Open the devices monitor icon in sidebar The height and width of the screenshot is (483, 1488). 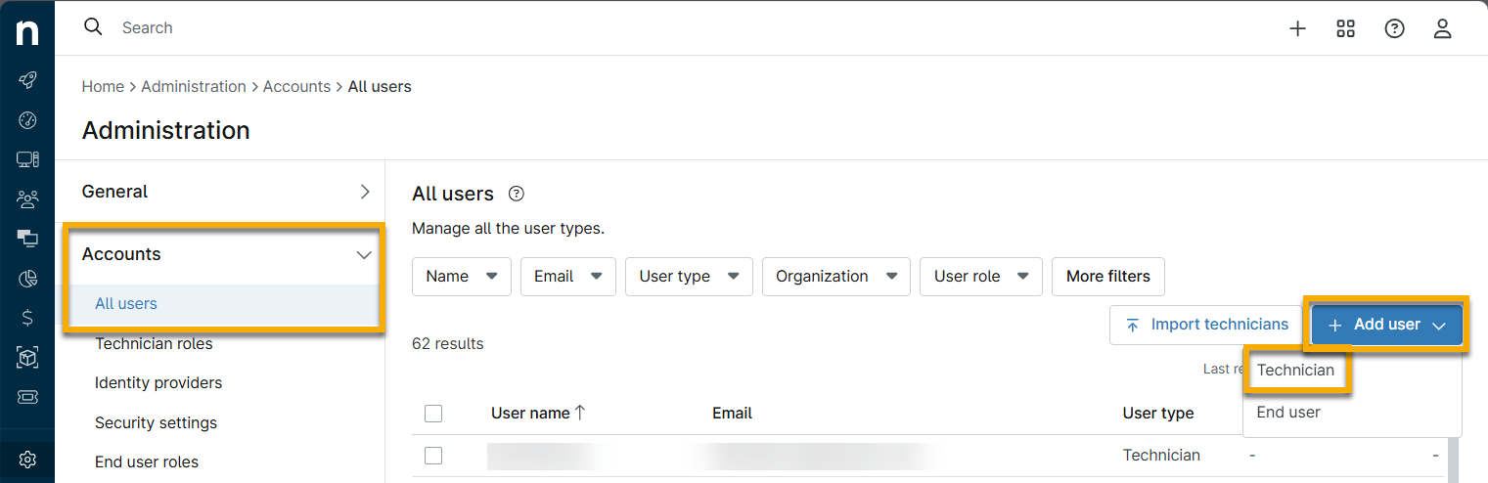click(x=27, y=159)
